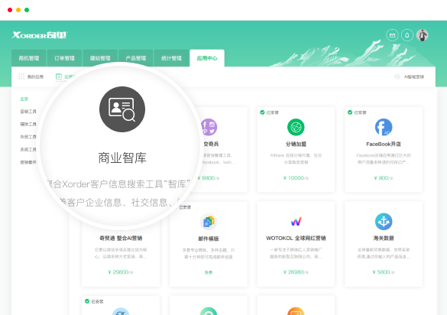This screenshot has width=447, height=315.
Task: Click 已安装 label on FaceBook开店 card
Action: (361, 112)
